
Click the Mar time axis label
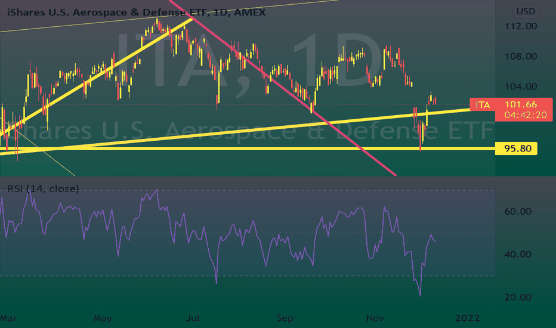8,318
